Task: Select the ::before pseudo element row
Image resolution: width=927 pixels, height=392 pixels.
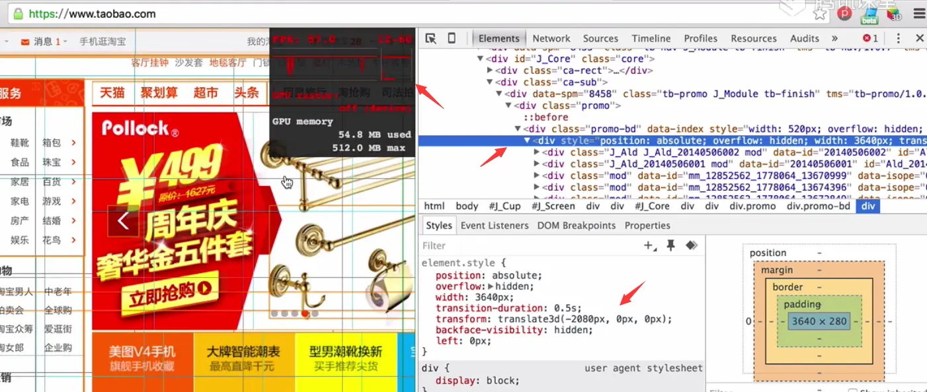Action: [545, 117]
